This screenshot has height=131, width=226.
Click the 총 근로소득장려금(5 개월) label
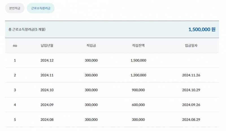point(27,30)
